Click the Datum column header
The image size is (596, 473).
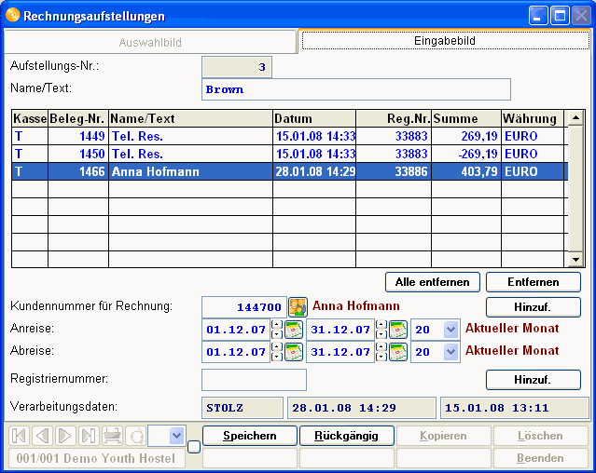point(314,118)
